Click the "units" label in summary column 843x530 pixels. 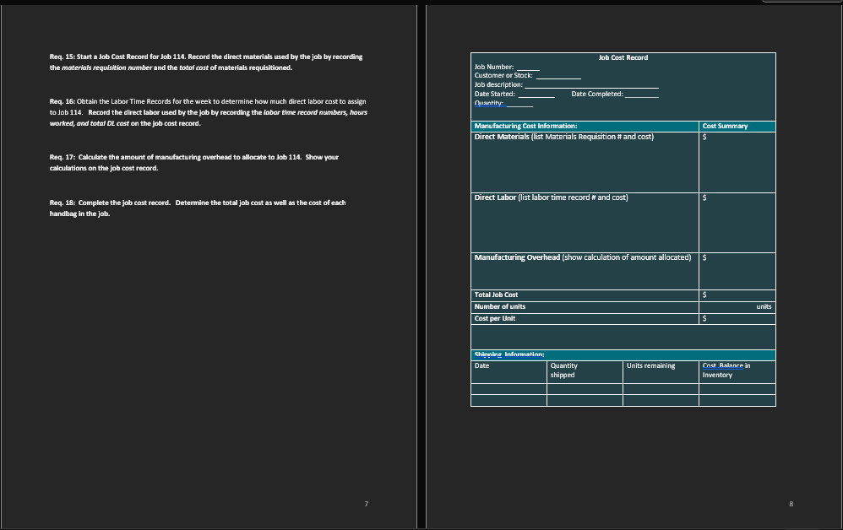tap(764, 306)
